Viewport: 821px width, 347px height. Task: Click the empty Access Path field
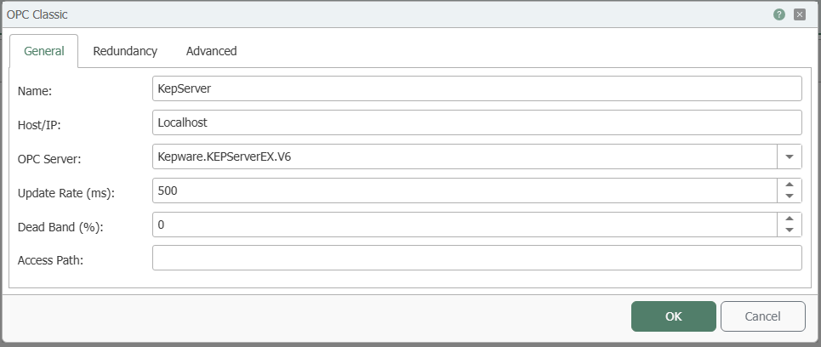click(x=477, y=258)
